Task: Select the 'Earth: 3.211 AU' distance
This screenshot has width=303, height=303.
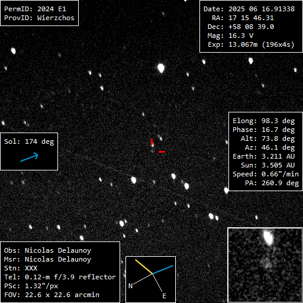Action: (264, 156)
